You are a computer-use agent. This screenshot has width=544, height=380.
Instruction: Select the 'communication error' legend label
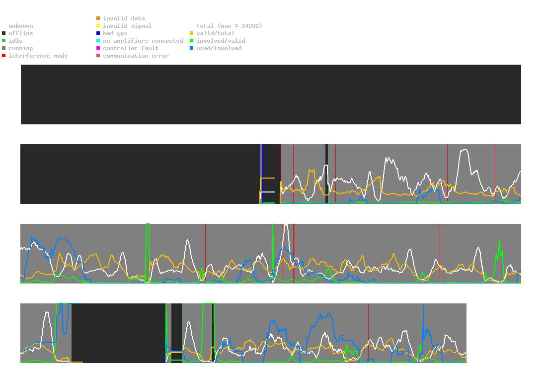click(136, 56)
